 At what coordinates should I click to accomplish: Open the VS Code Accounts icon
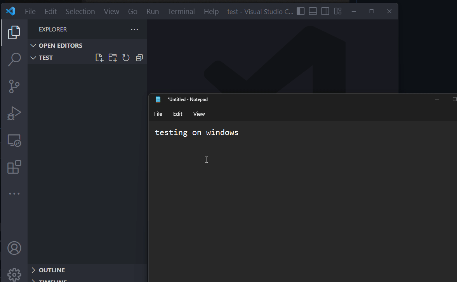pos(14,248)
